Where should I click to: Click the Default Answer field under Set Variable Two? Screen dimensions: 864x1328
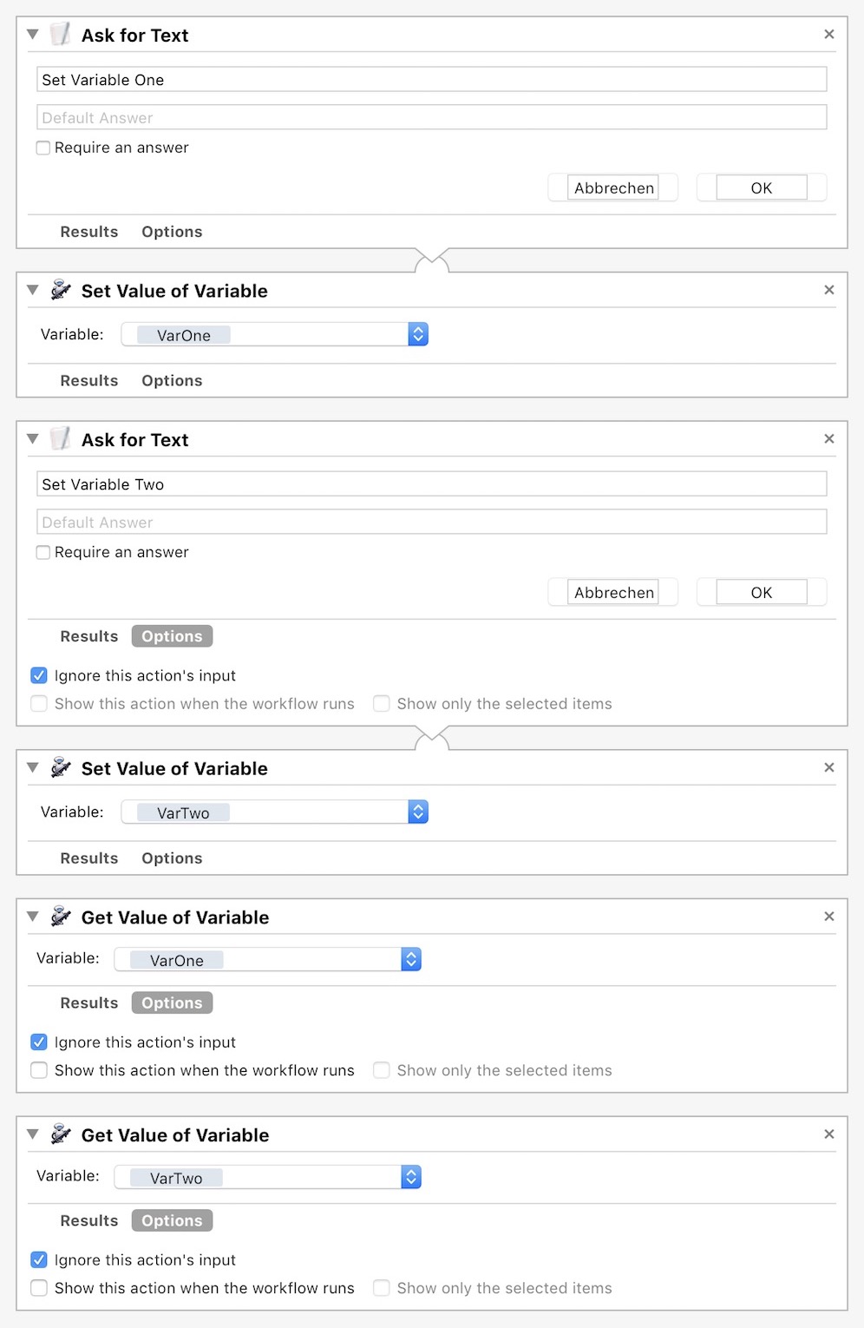click(431, 523)
